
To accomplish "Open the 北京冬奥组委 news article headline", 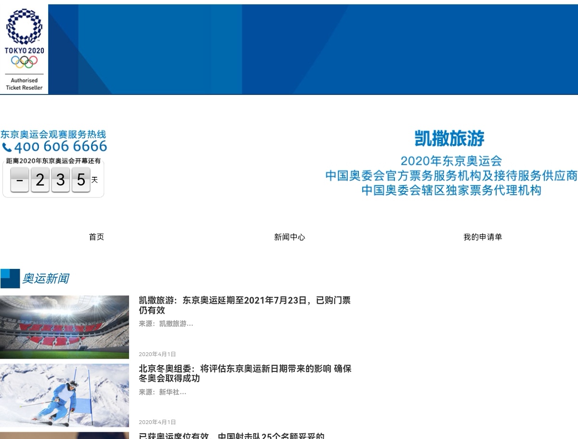I will [x=245, y=373].
